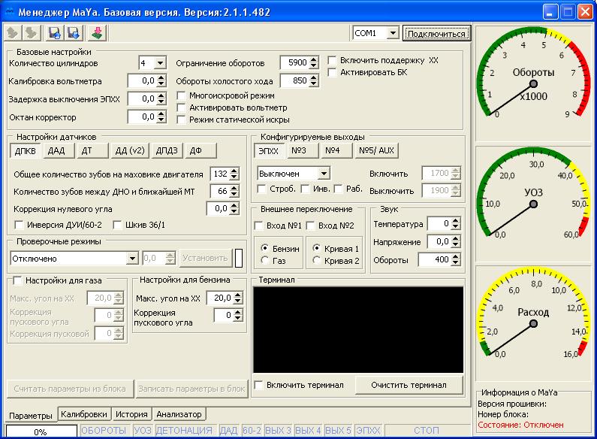Click the Очистить терминал button
The width and height of the screenshot is (597, 439).
point(409,385)
